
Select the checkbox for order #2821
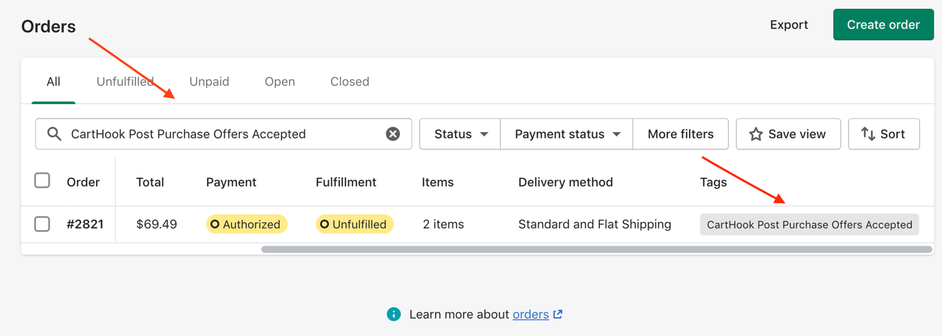(42, 224)
